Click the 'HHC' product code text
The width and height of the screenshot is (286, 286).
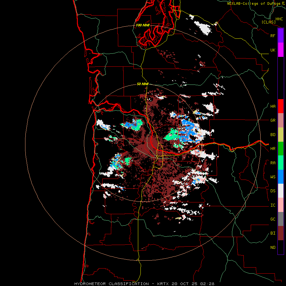[279, 19]
